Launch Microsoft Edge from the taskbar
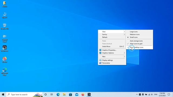Viewport: 173px width, 97px height. click(x=58, y=95)
